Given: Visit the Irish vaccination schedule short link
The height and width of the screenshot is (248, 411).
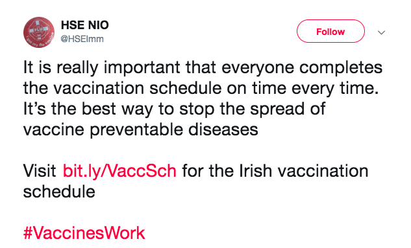Looking at the screenshot, I should point(119,171).
